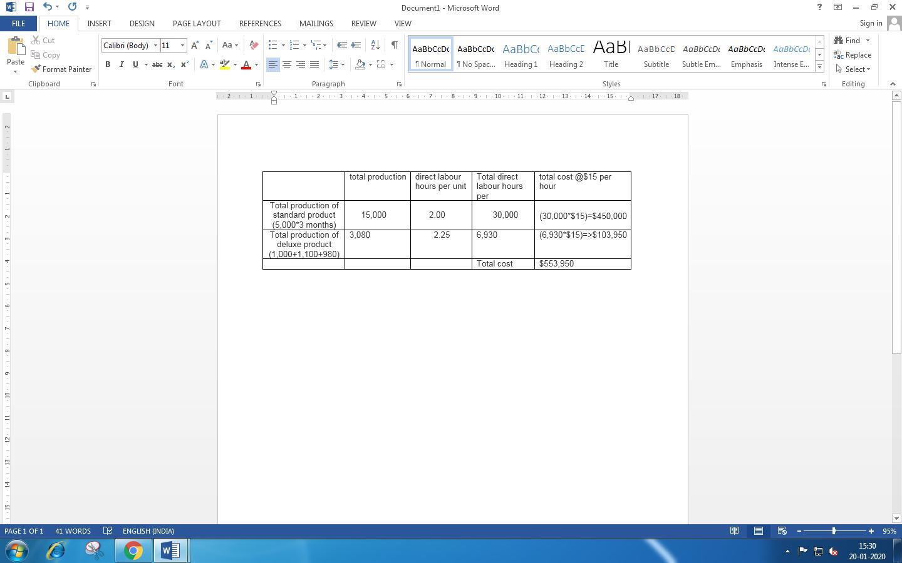Click the Clear All Formatting icon
This screenshot has height=563, width=902.
coord(254,45)
